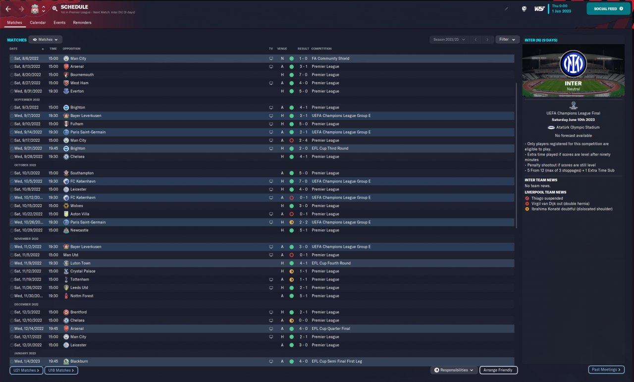This screenshot has height=382, width=634.
Task: Go to previous season arrow
Action: (x=475, y=39)
